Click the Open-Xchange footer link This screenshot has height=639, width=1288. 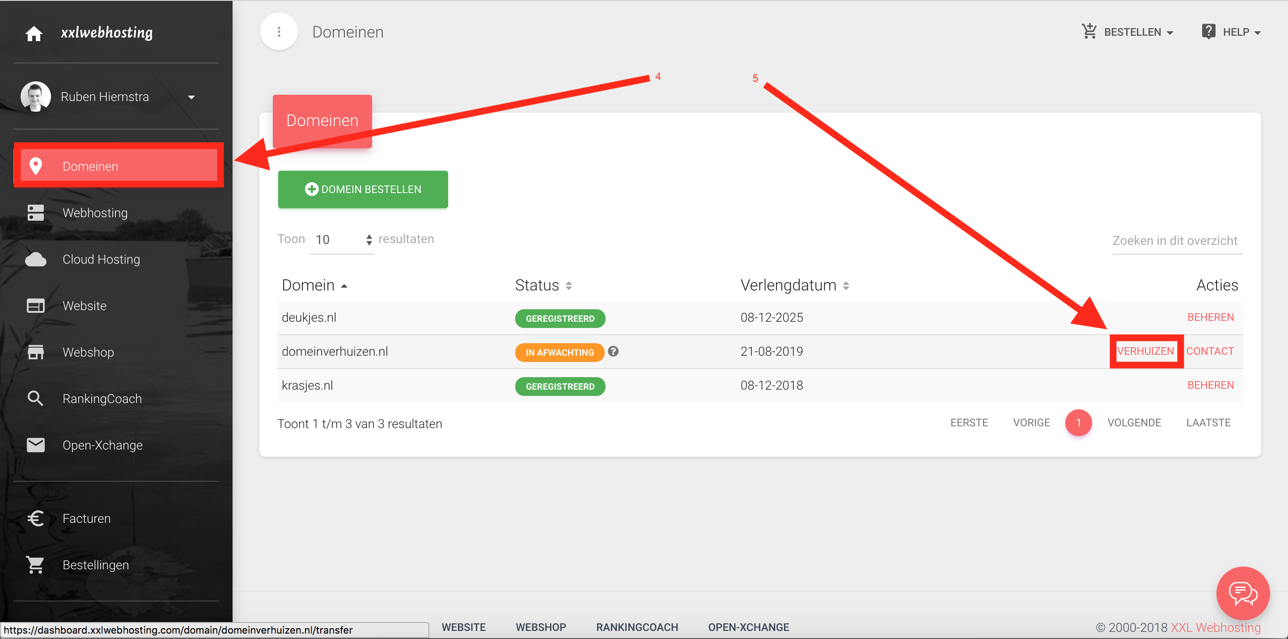749,627
